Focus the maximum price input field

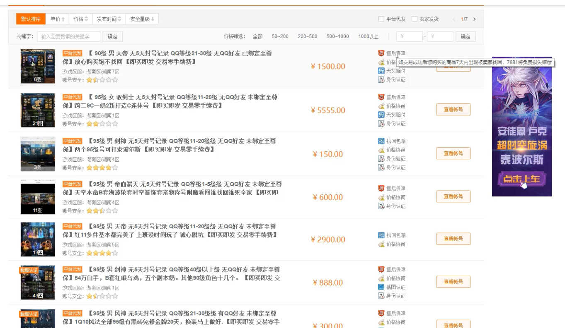tap(440, 36)
